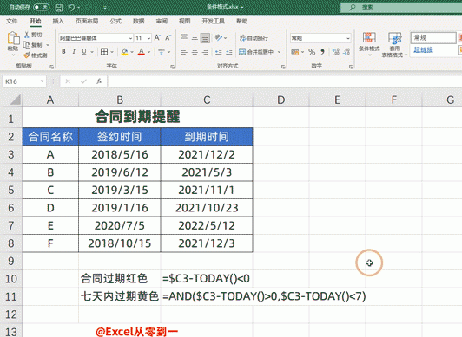
Task: Select column header D
Action: (280, 100)
